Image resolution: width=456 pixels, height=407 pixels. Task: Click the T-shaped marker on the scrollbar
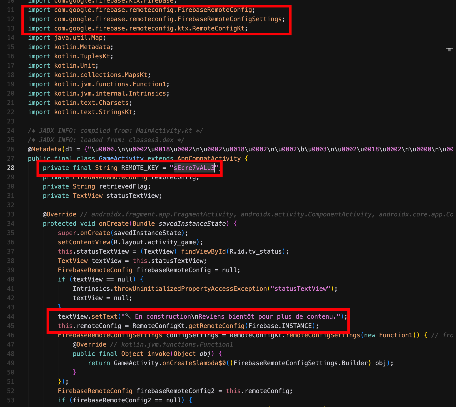[450, 49]
